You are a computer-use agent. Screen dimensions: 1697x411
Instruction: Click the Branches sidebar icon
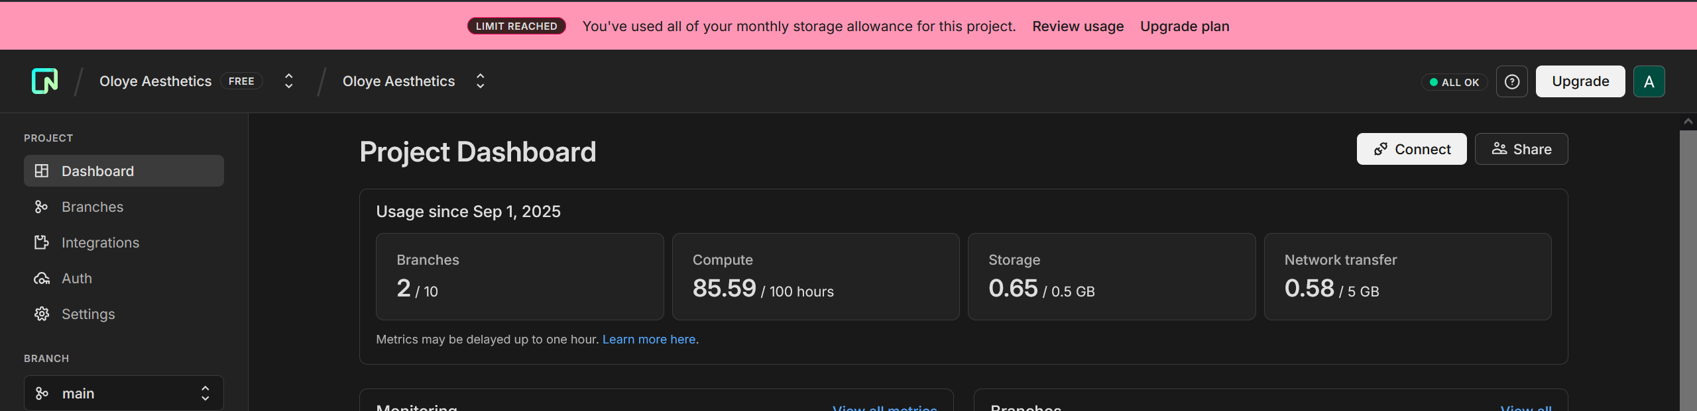pyautogui.click(x=42, y=207)
